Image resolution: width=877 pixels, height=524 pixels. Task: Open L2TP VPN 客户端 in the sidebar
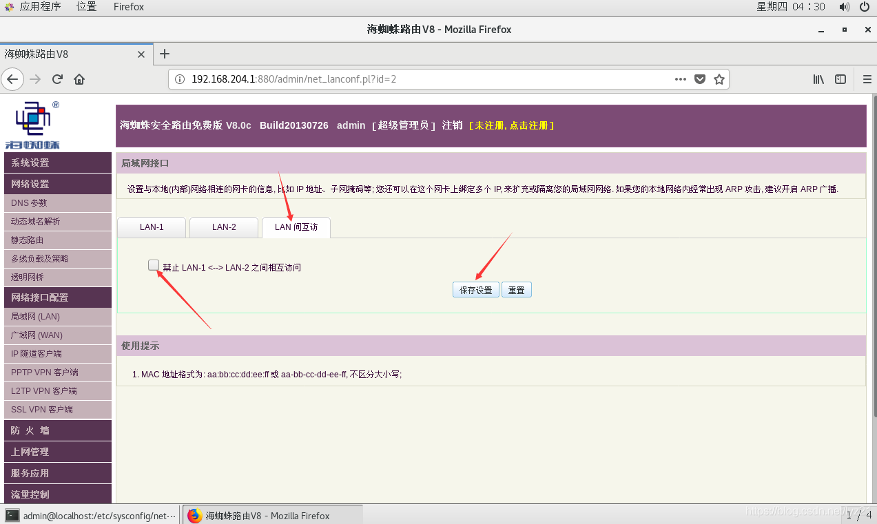click(x=58, y=391)
